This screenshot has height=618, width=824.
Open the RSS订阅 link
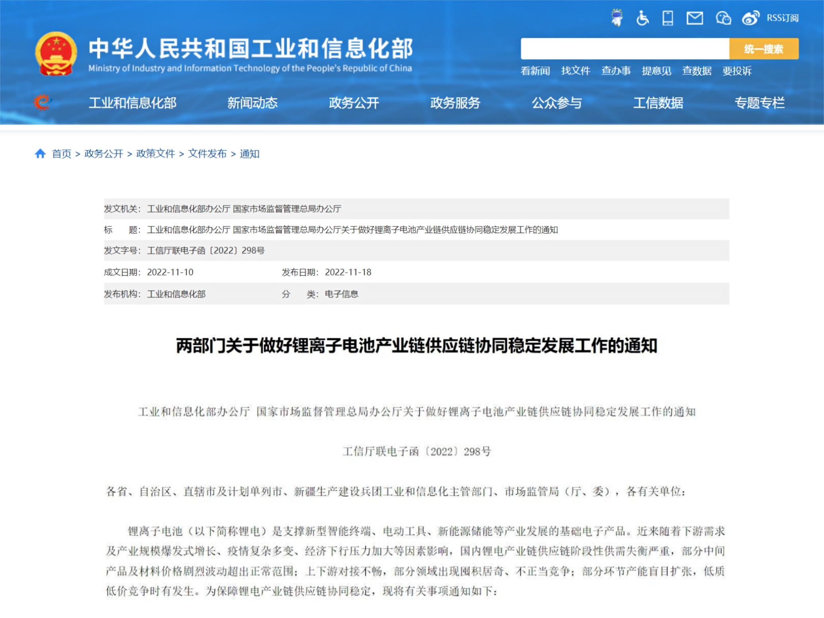[x=782, y=18]
